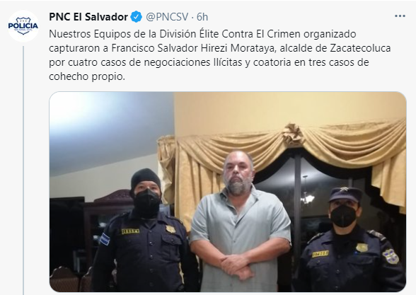Open the PNC El Salvador display name
The height and width of the screenshot is (295, 416).
coord(88,17)
